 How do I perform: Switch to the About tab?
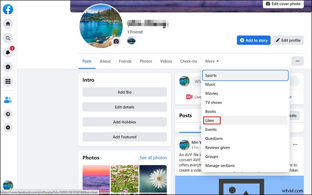click(105, 61)
